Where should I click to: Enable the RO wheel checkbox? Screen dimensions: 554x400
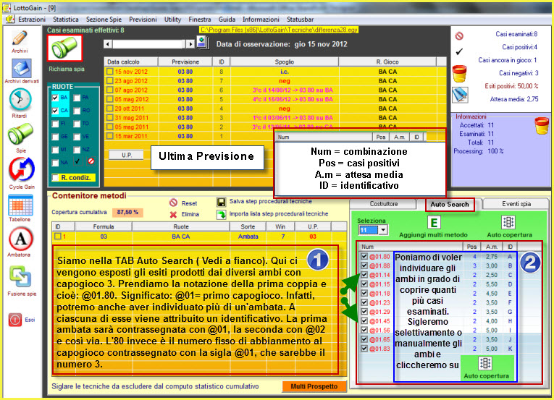77,111
